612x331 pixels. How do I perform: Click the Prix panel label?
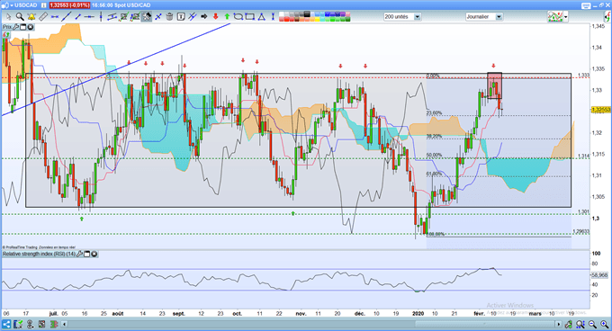(x=7, y=27)
